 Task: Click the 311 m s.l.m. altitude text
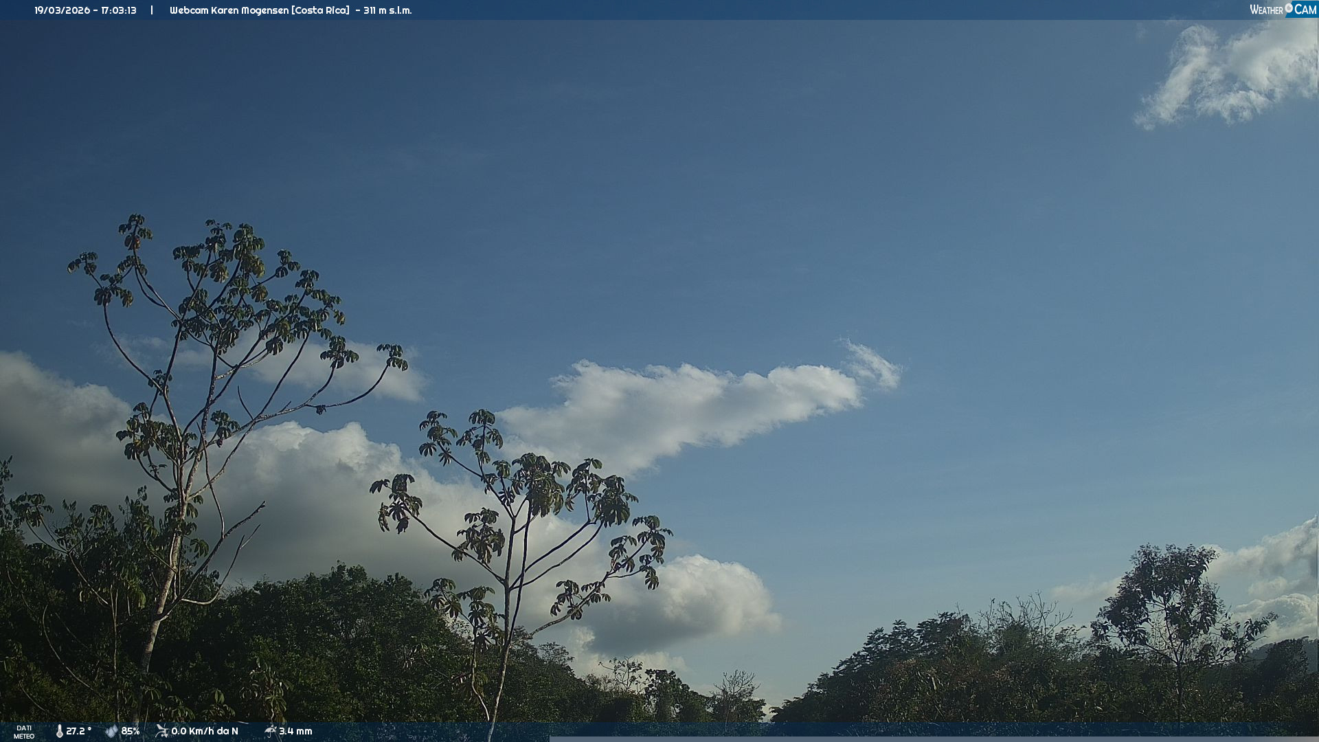[387, 10]
